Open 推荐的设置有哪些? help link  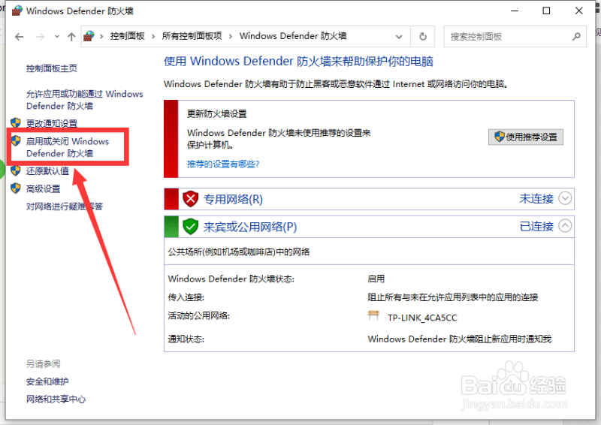(223, 164)
